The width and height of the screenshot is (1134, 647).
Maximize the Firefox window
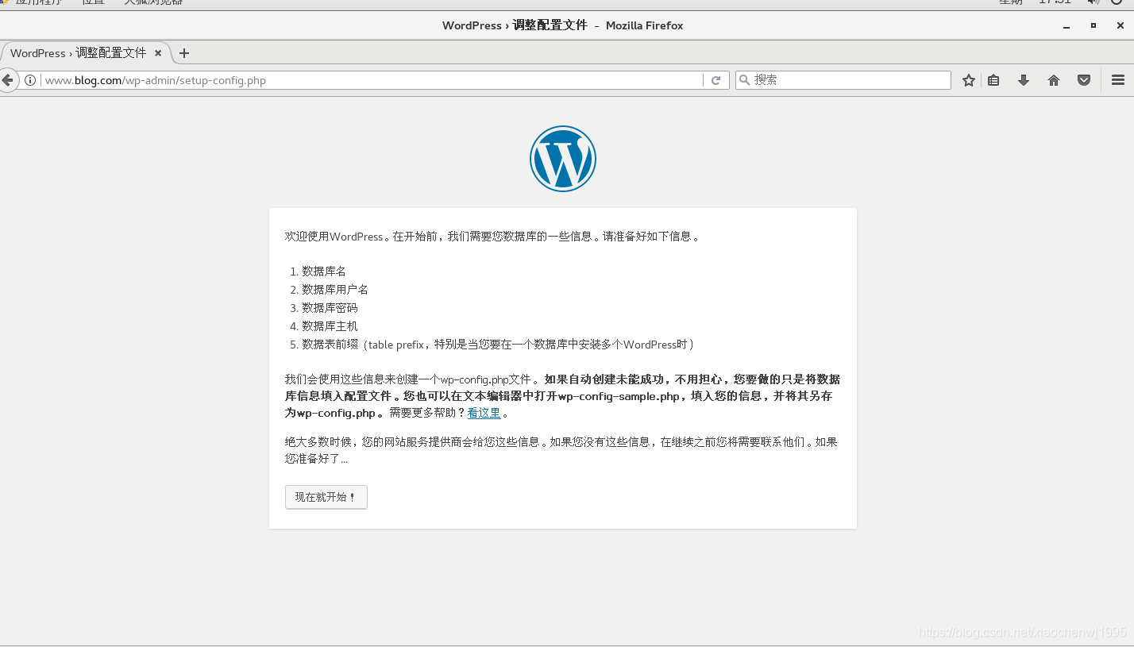coord(1093,26)
